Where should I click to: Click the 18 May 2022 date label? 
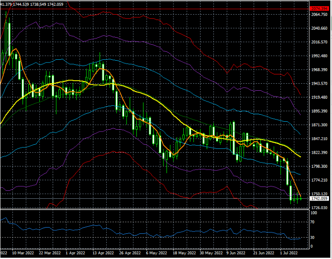point(185,253)
